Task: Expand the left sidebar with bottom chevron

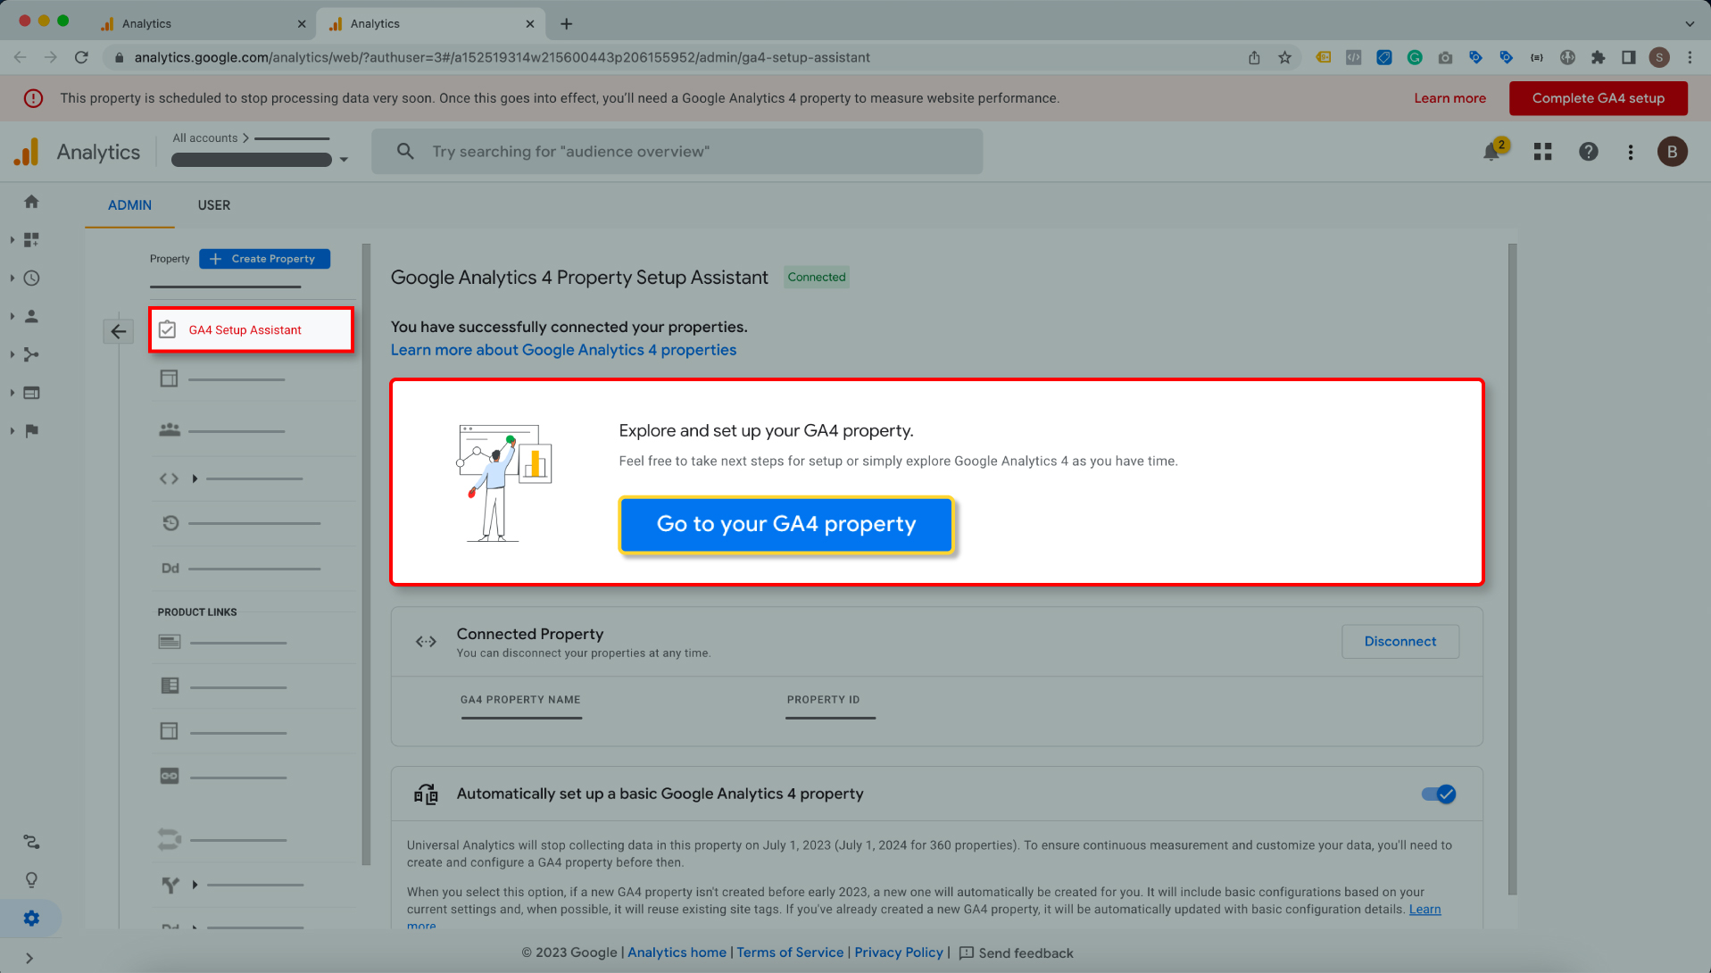Action: tap(29, 958)
